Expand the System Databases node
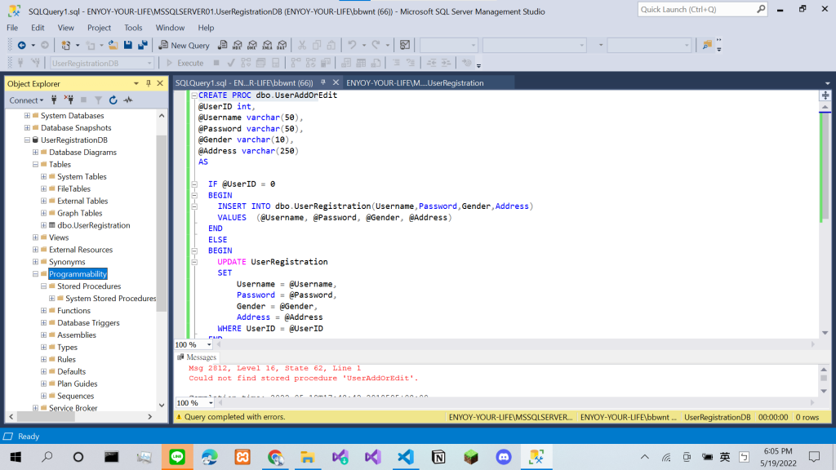Image resolution: width=836 pixels, height=470 pixels. 27,115
